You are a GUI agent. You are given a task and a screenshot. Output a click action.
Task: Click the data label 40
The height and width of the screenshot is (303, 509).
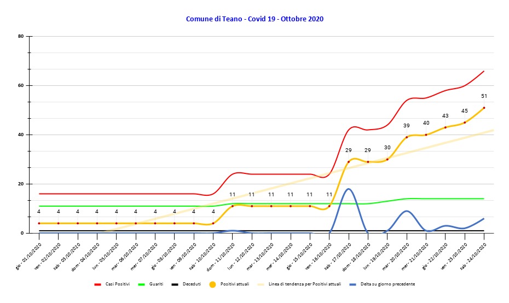tap(426, 123)
